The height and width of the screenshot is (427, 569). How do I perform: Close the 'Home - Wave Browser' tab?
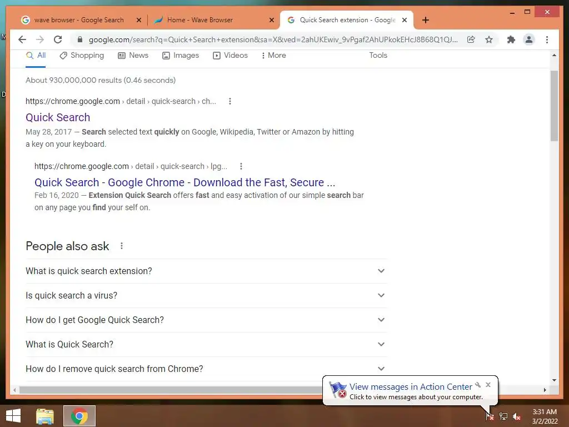[271, 20]
